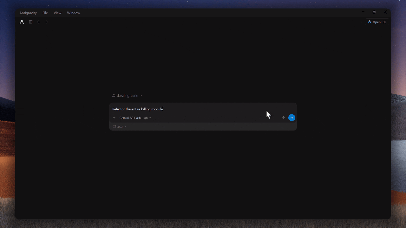
Task: Expand the dazzling-curie workspace dropdown
Action: coord(127,96)
